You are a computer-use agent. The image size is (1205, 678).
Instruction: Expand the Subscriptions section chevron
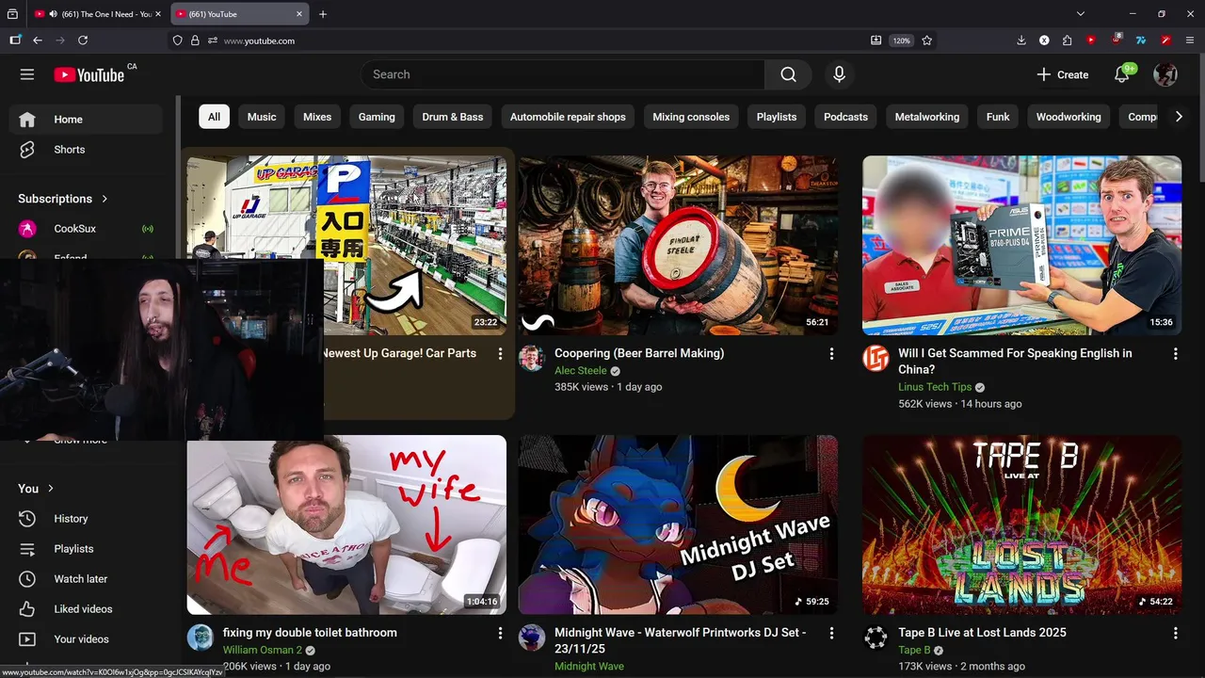[x=104, y=199]
